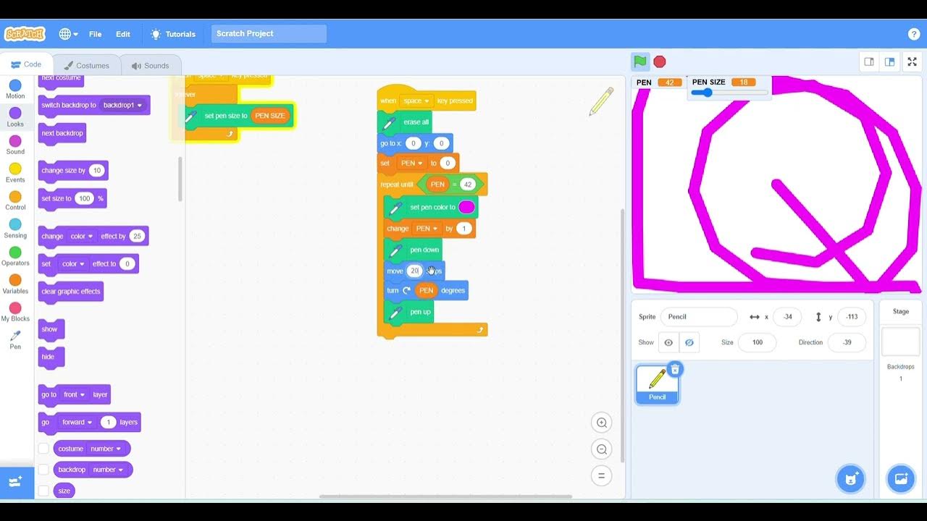Image resolution: width=927 pixels, height=521 pixels.
Task: Click the Add Extension button
Action: point(16,482)
